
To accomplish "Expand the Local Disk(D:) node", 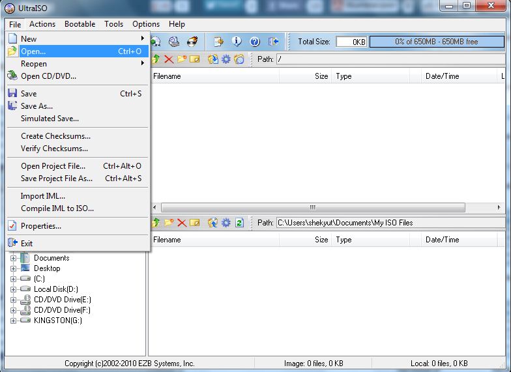I will (13, 289).
